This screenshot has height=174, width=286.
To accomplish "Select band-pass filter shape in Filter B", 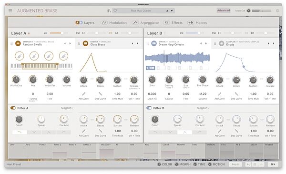I will tap(185, 132).
